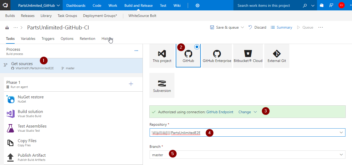Open the Branch dropdown
This screenshot has width=352, height=165.
pos(247,155)
